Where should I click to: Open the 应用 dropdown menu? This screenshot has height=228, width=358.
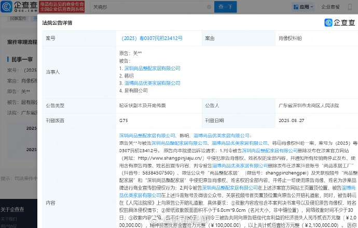coord(304,7)
